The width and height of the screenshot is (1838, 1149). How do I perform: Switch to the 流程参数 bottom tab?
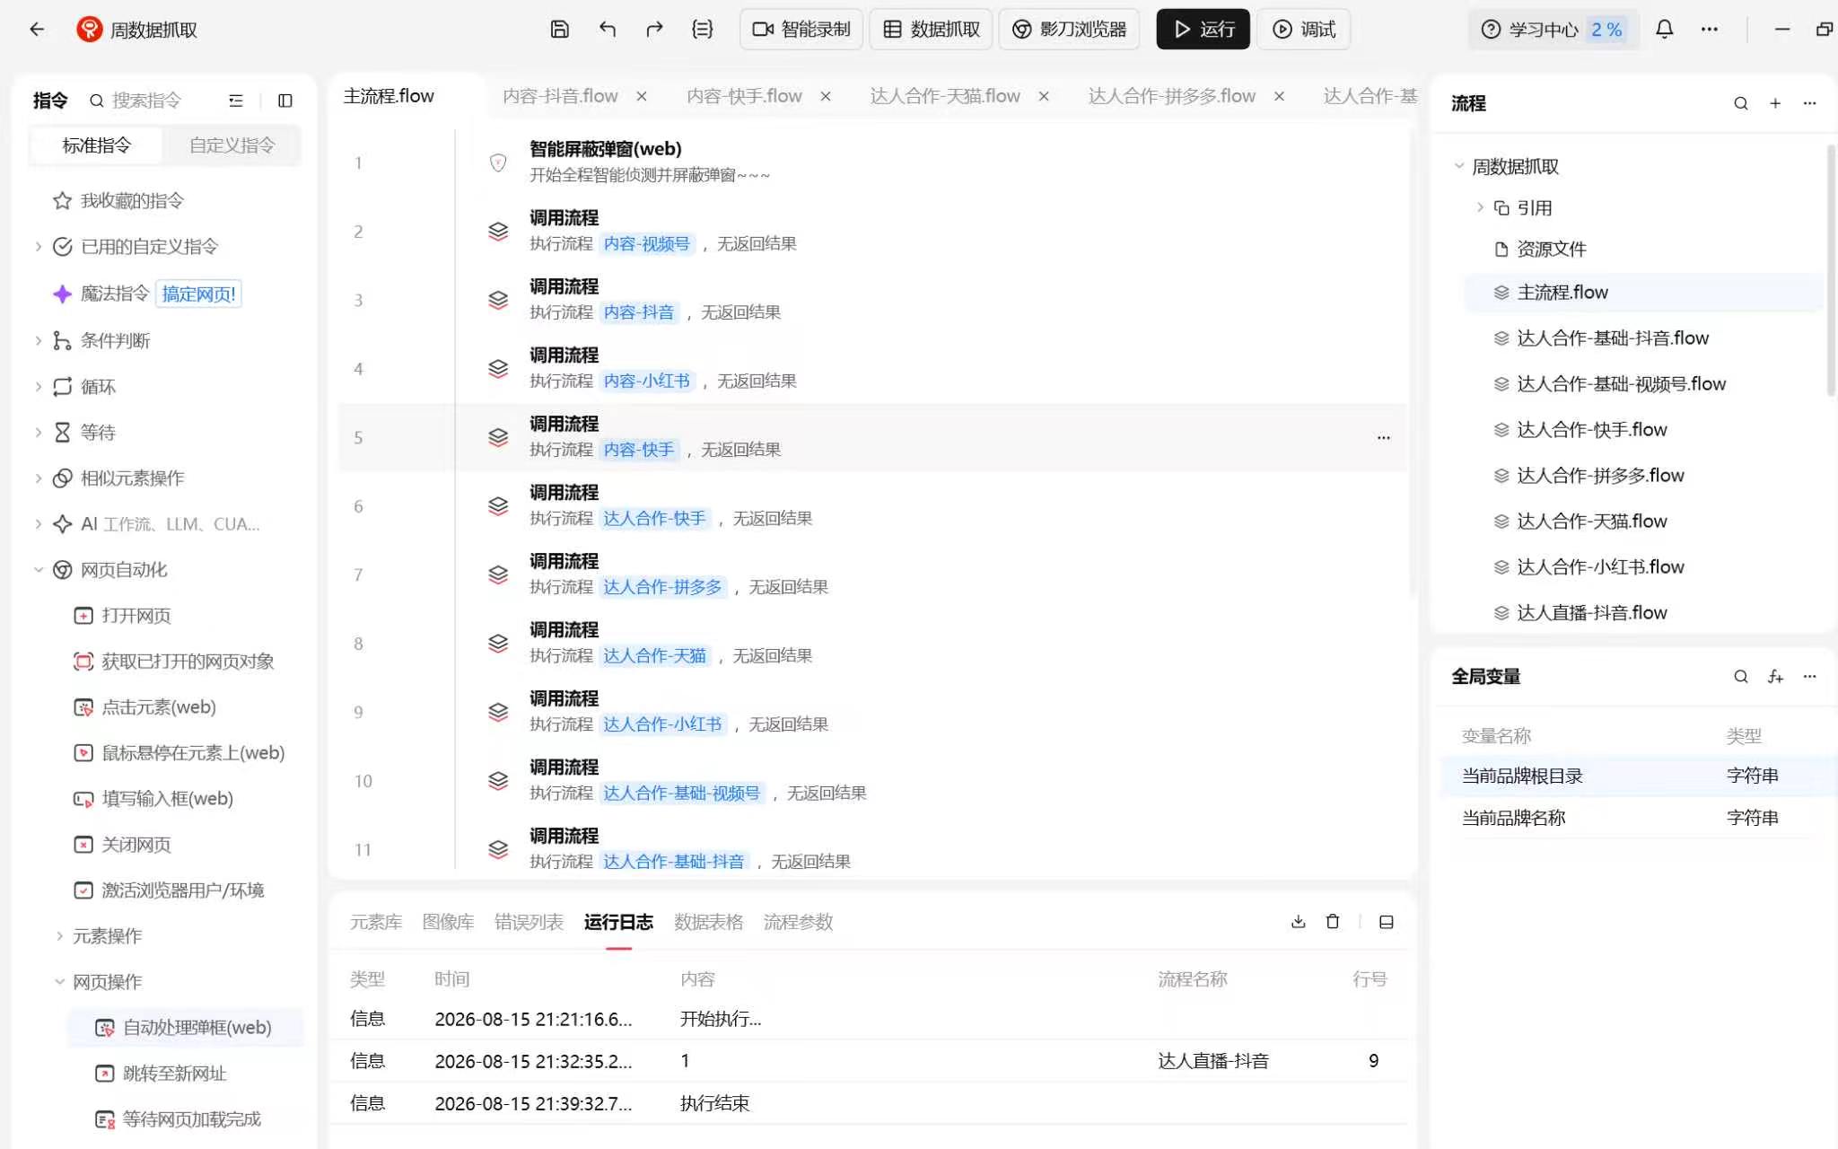tap(798, 922)
